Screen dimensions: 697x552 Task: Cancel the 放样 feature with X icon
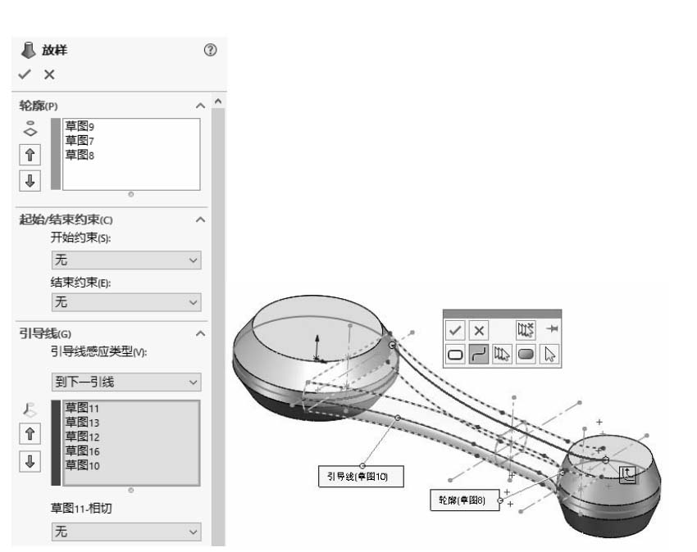(x=48, y=75)
